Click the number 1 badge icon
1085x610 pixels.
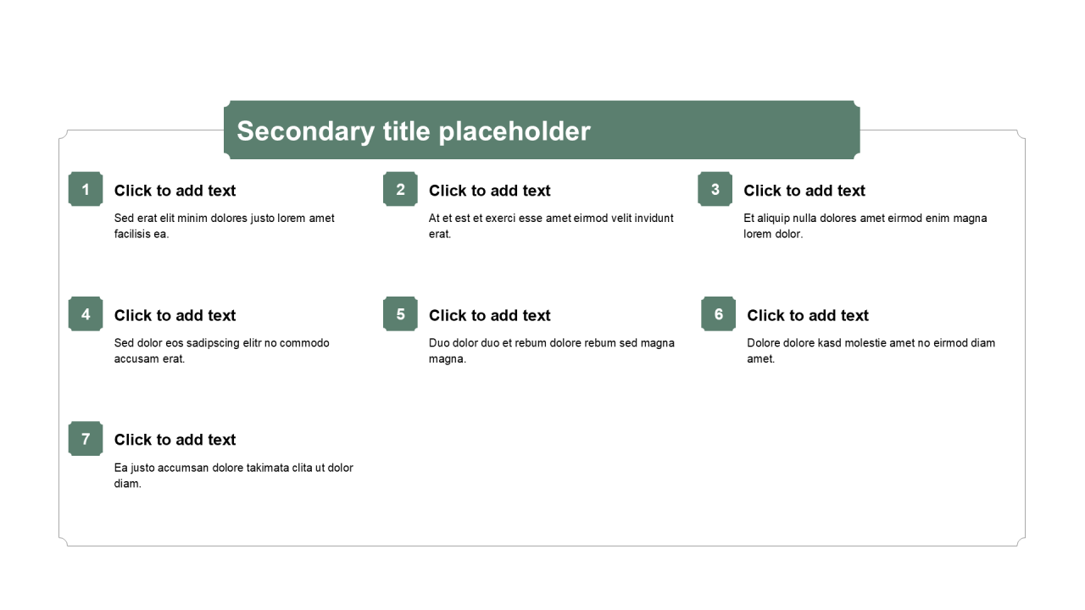pos(86,189)
